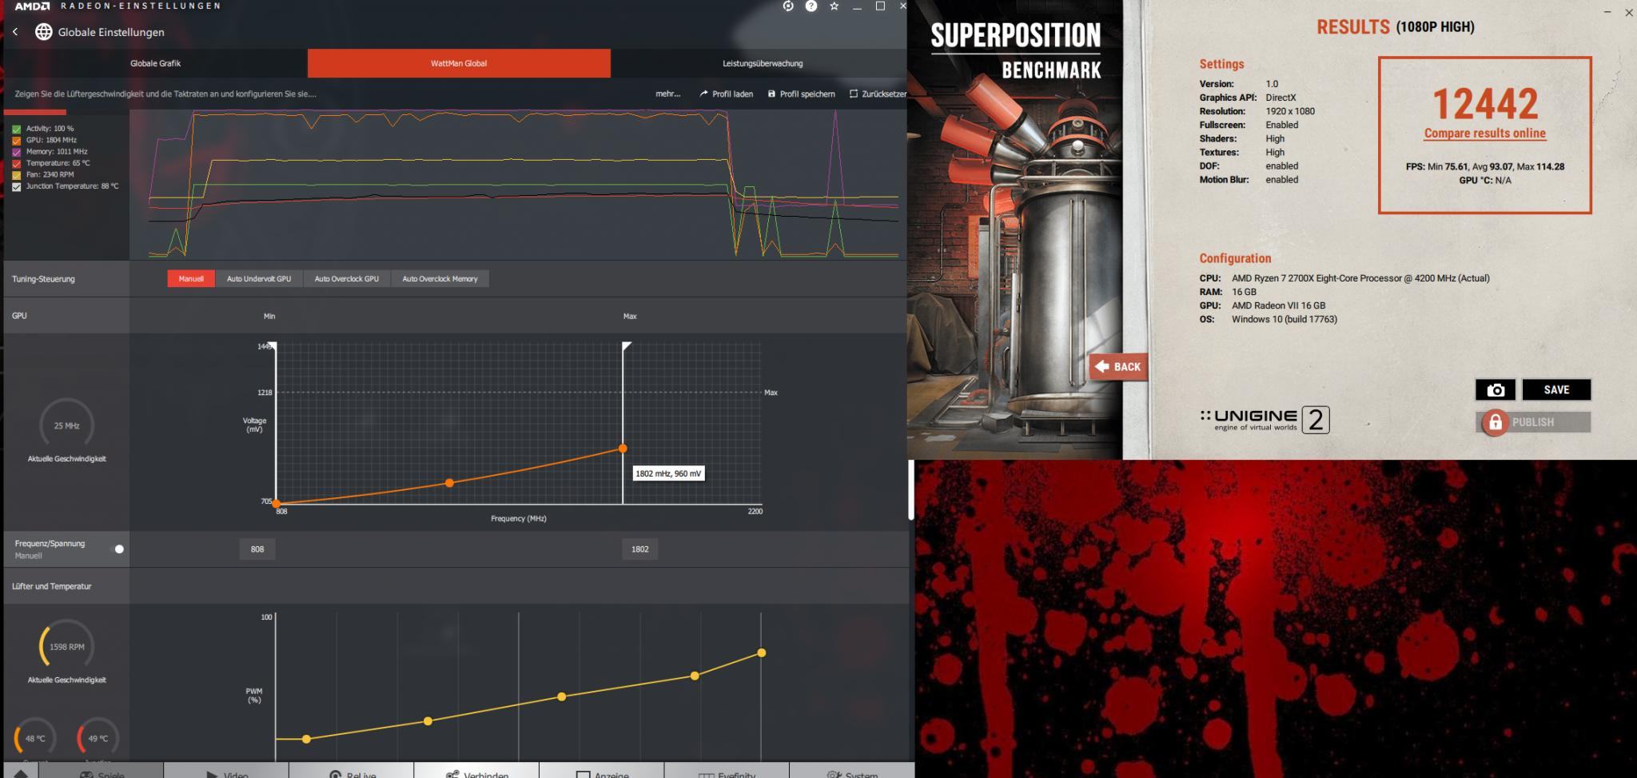
Task: Toggle the Memory 1011 MHz graph checkbox
Action: (x=17, y=152)
